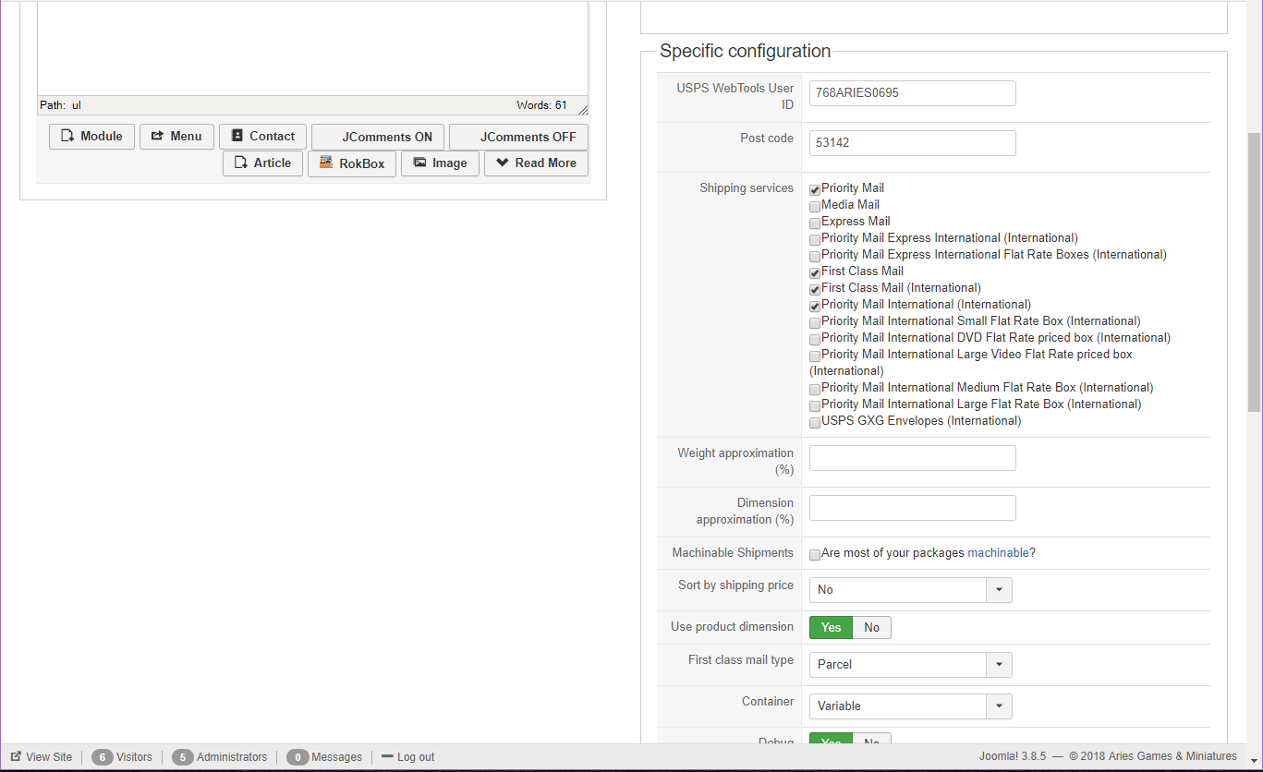The image size is (1263, 772).
Task: Click the page vertical scrollbar thumb
Action: coord(1254,271)
